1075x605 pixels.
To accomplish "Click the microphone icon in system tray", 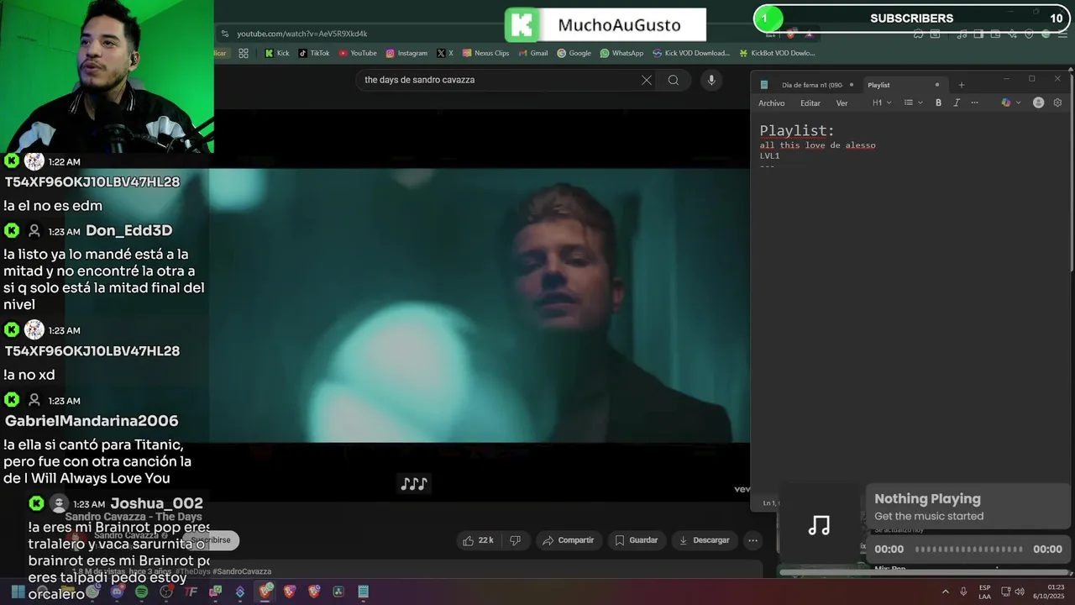I will coord(963,592).
